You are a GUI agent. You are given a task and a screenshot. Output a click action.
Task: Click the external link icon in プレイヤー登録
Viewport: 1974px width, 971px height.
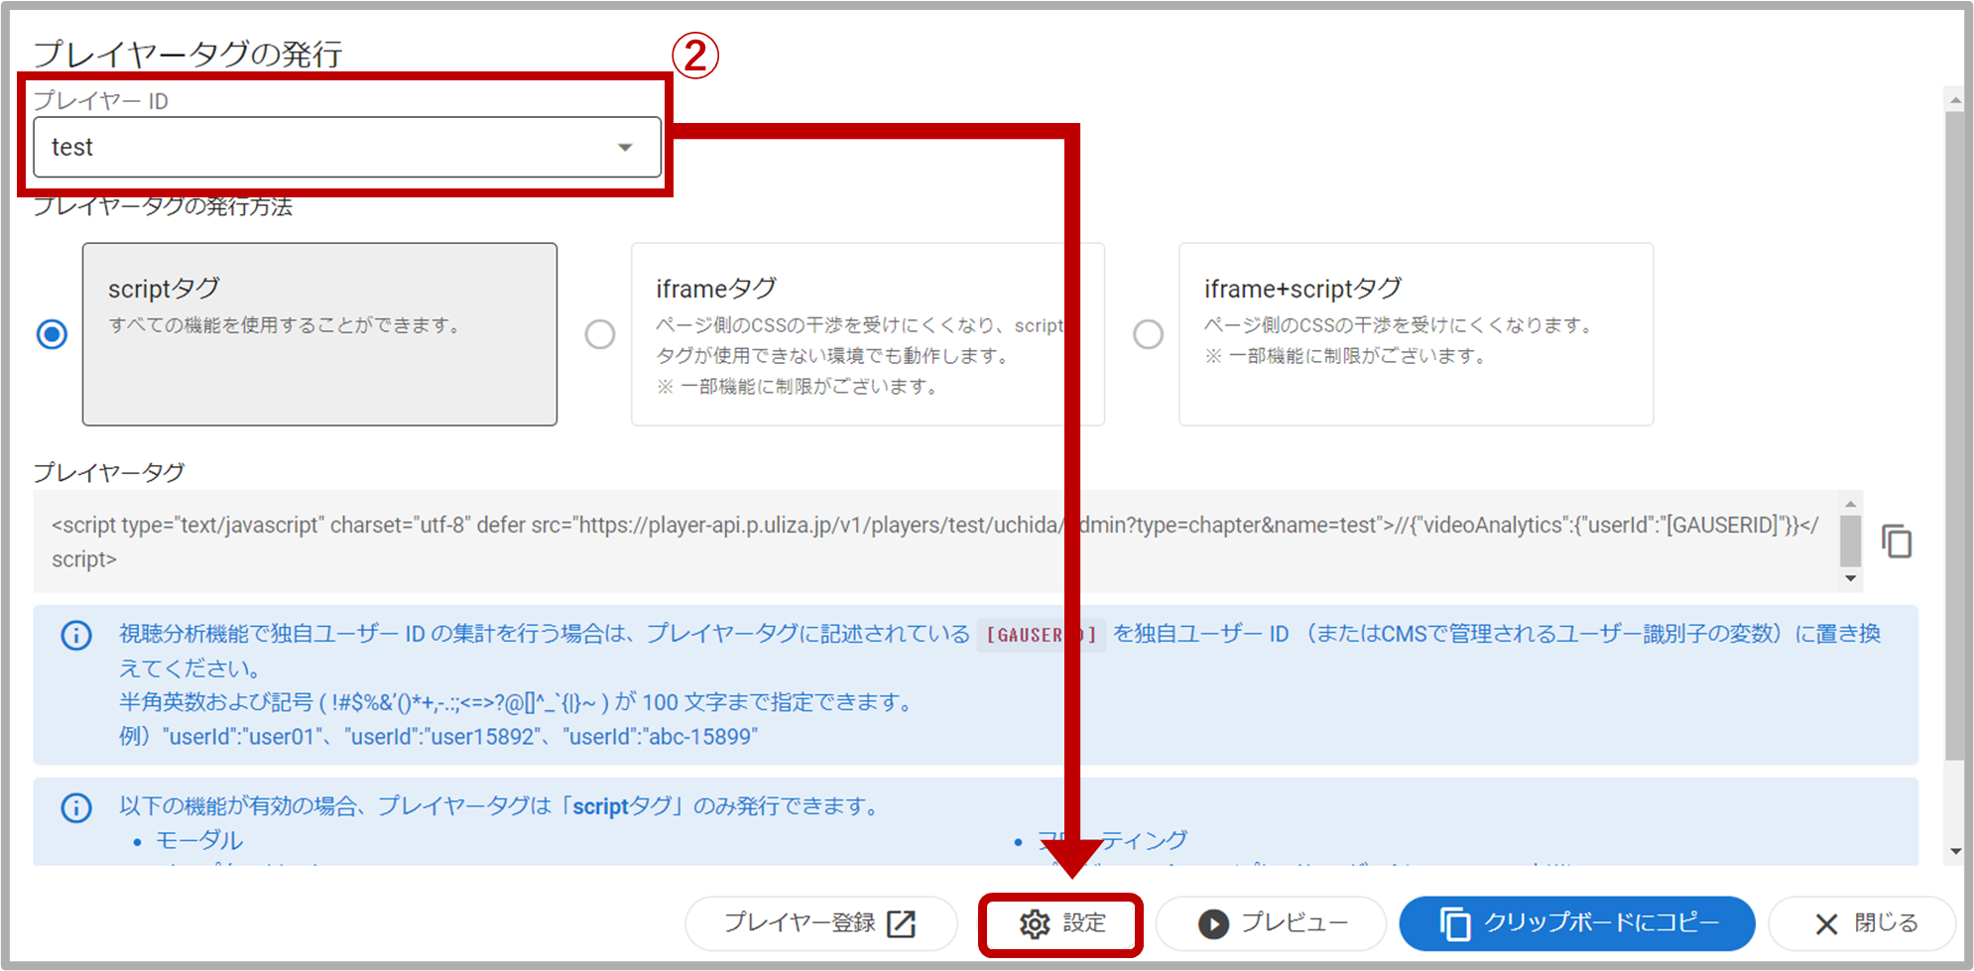pyautogui.click(x=901, y=923)
